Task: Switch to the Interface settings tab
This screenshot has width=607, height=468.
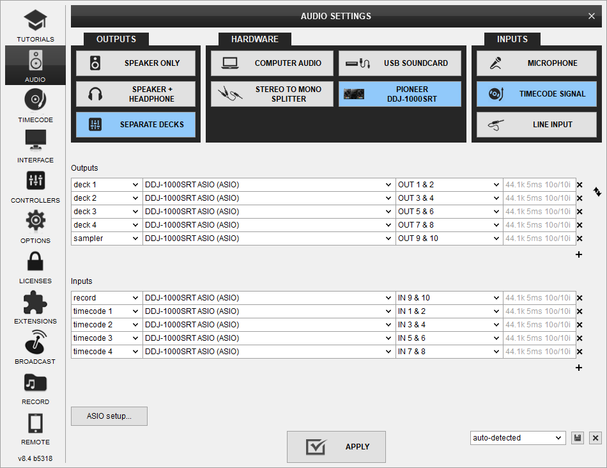Action: tap(35, 146)
